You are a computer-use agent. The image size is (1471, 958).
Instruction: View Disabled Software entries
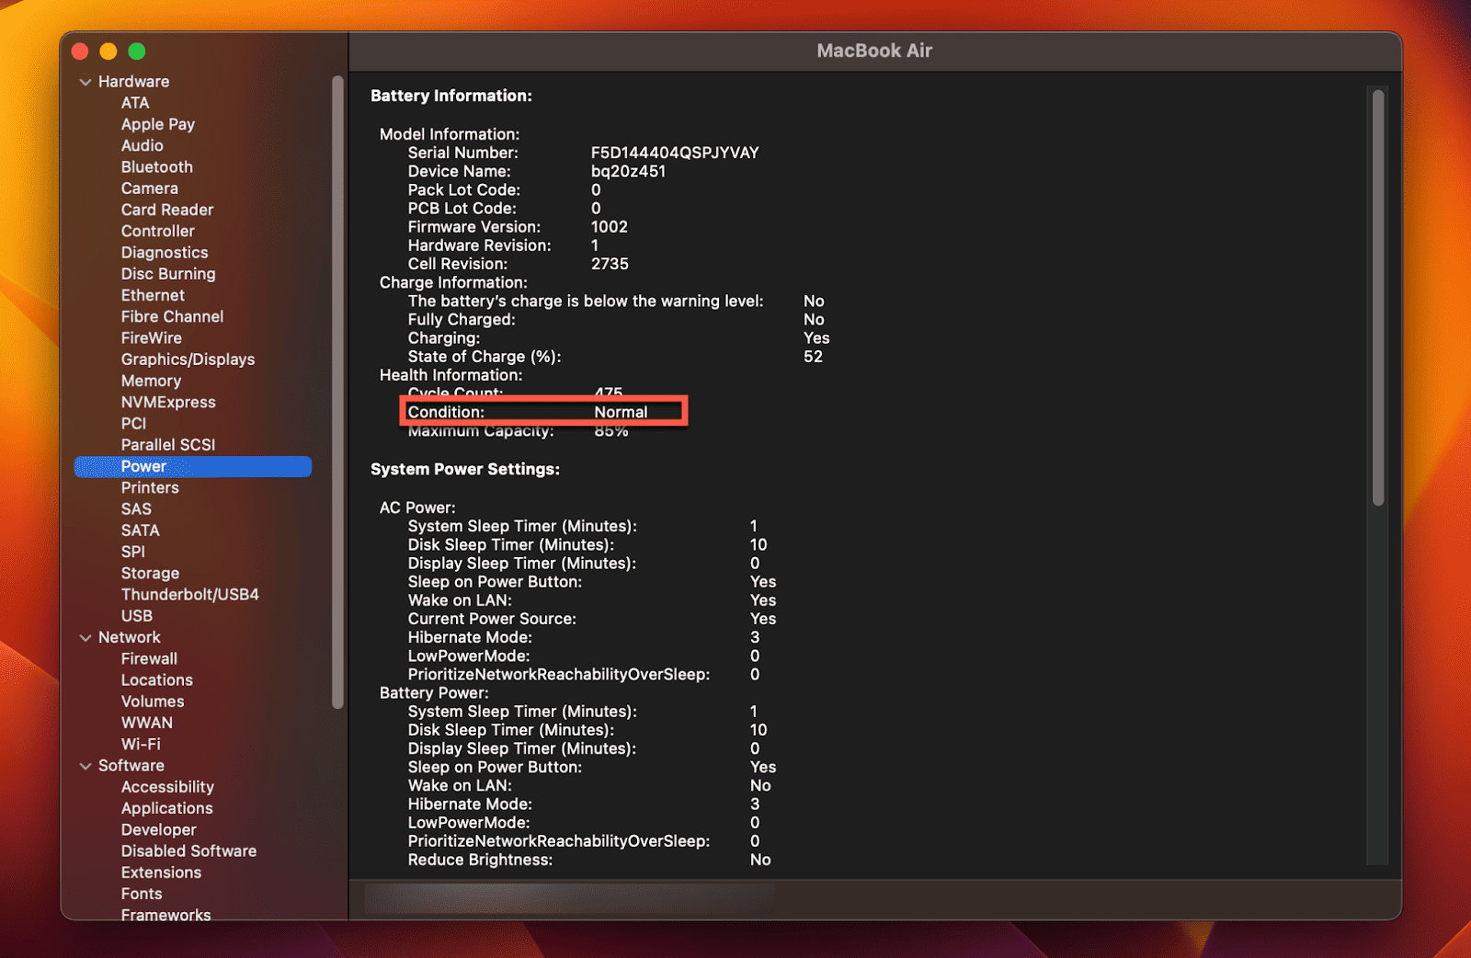pos(188,850)
